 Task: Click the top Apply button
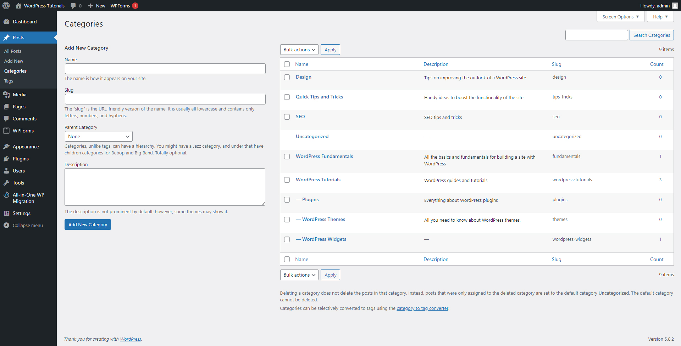click(x=330, y=50)
